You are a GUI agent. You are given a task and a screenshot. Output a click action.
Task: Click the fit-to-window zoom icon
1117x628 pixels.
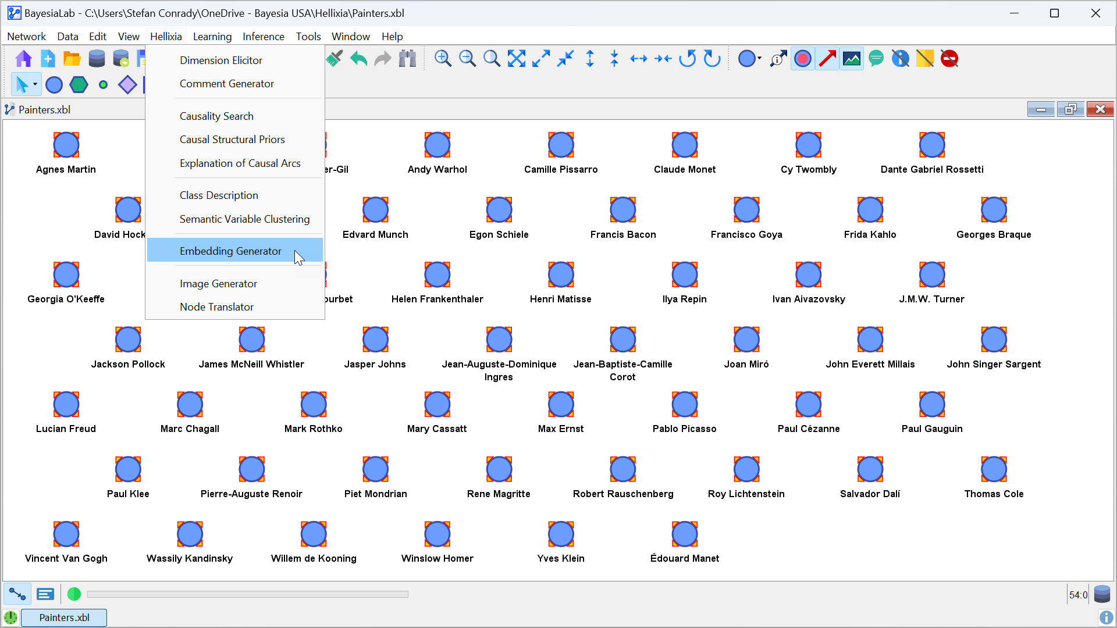(x=516, y=59)
